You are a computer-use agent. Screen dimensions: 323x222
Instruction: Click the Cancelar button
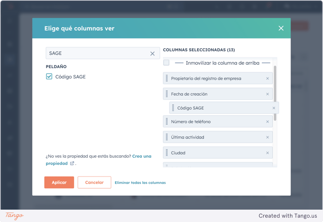94,183
